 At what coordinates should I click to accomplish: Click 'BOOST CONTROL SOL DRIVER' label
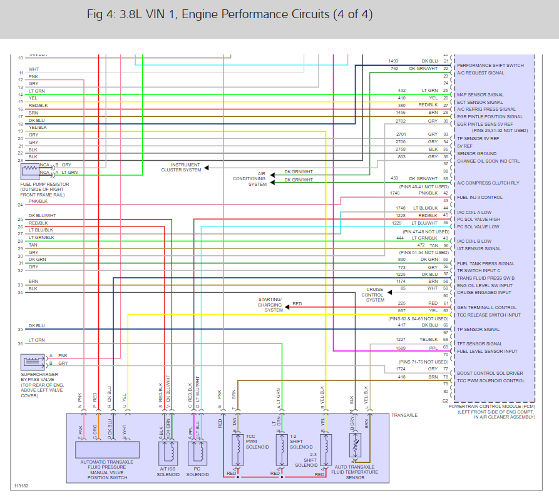490,373
